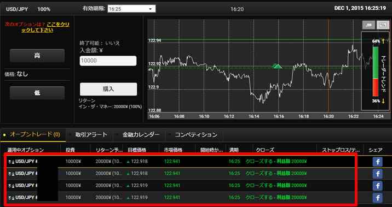Click arrows icon beside fourth USD/JPY trade
392x207 pixels.
click(x=11, y=198)
